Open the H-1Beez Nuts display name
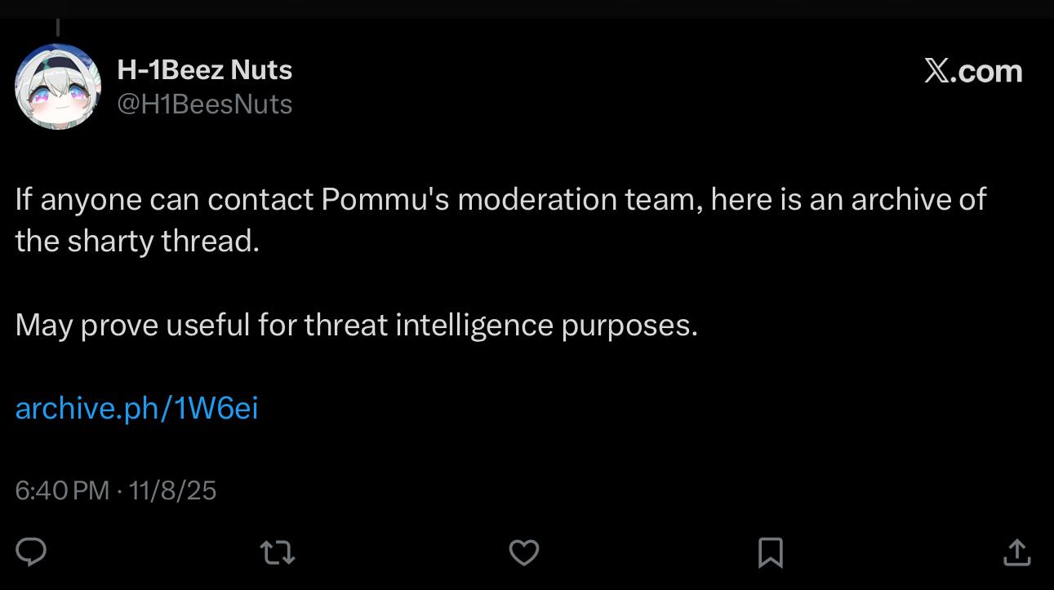 click(204, 70)
